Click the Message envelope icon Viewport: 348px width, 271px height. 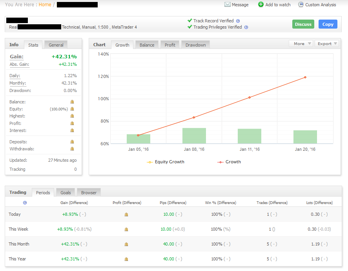pos(227,5)
